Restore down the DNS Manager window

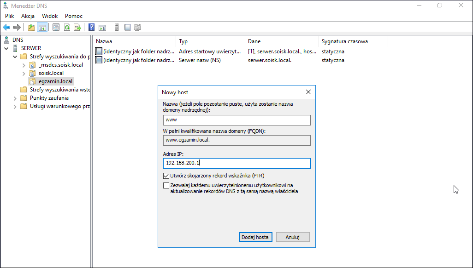click(440, 6)
